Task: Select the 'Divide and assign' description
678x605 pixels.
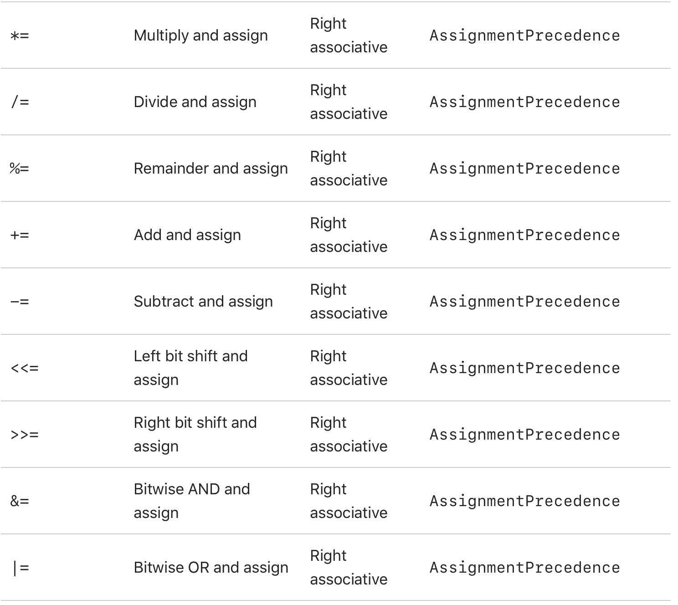Action: click(x=195, y=102)
